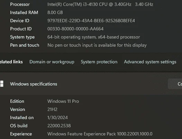Viewport: 182px width, 139px height.
Task: Click the OS build label
Action: 19,126
